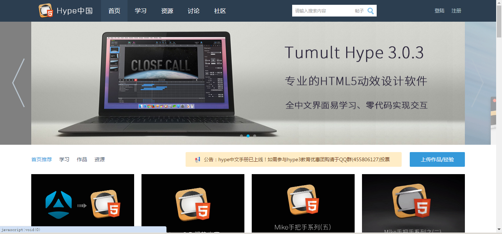Open the Mike手把手系列(五) card
502x234 pixels.
pos(303,203)
